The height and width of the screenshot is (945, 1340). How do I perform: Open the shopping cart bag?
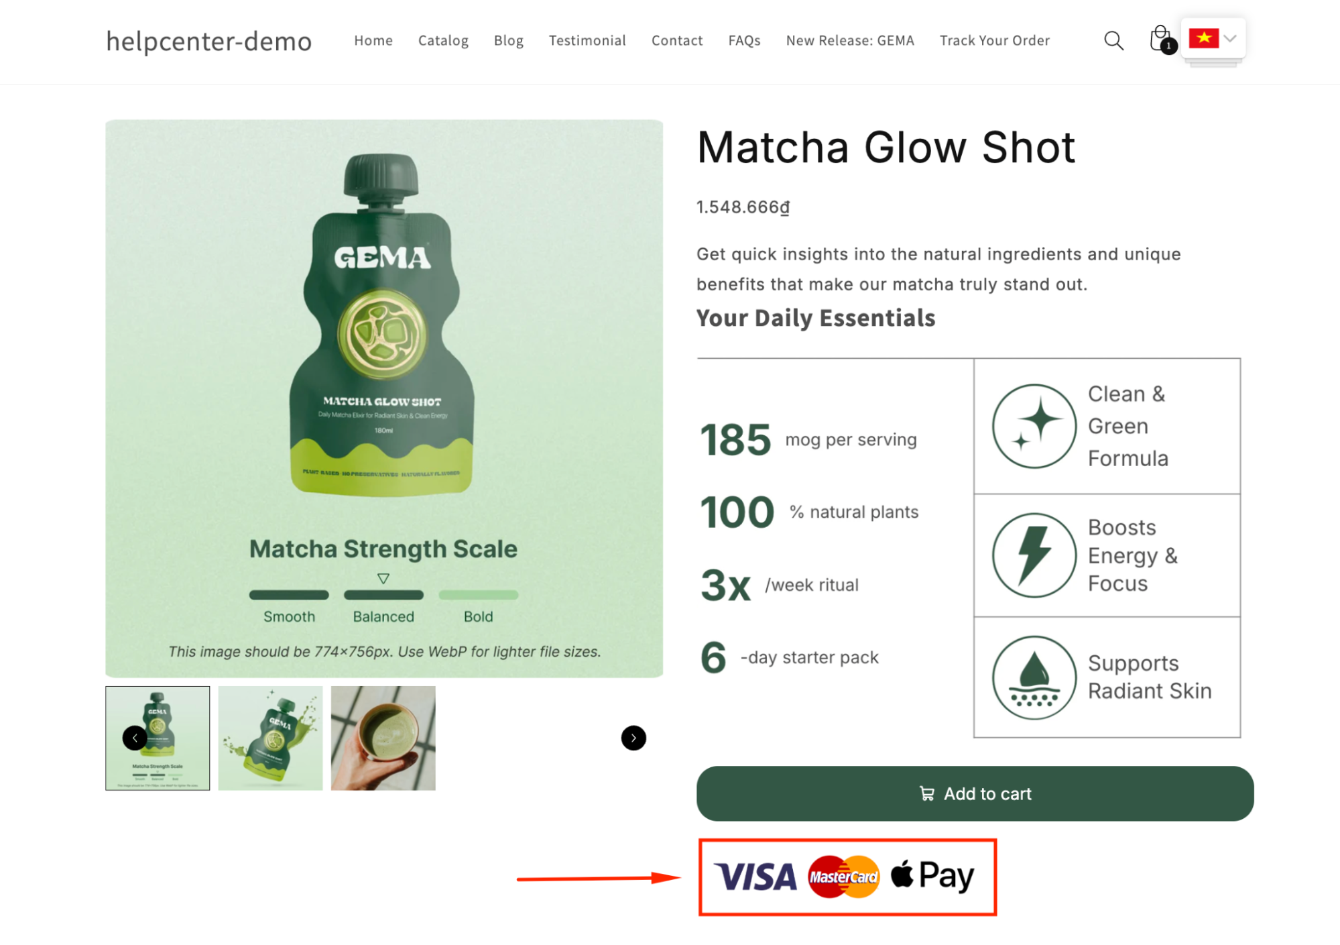(x=1159, y=39)
